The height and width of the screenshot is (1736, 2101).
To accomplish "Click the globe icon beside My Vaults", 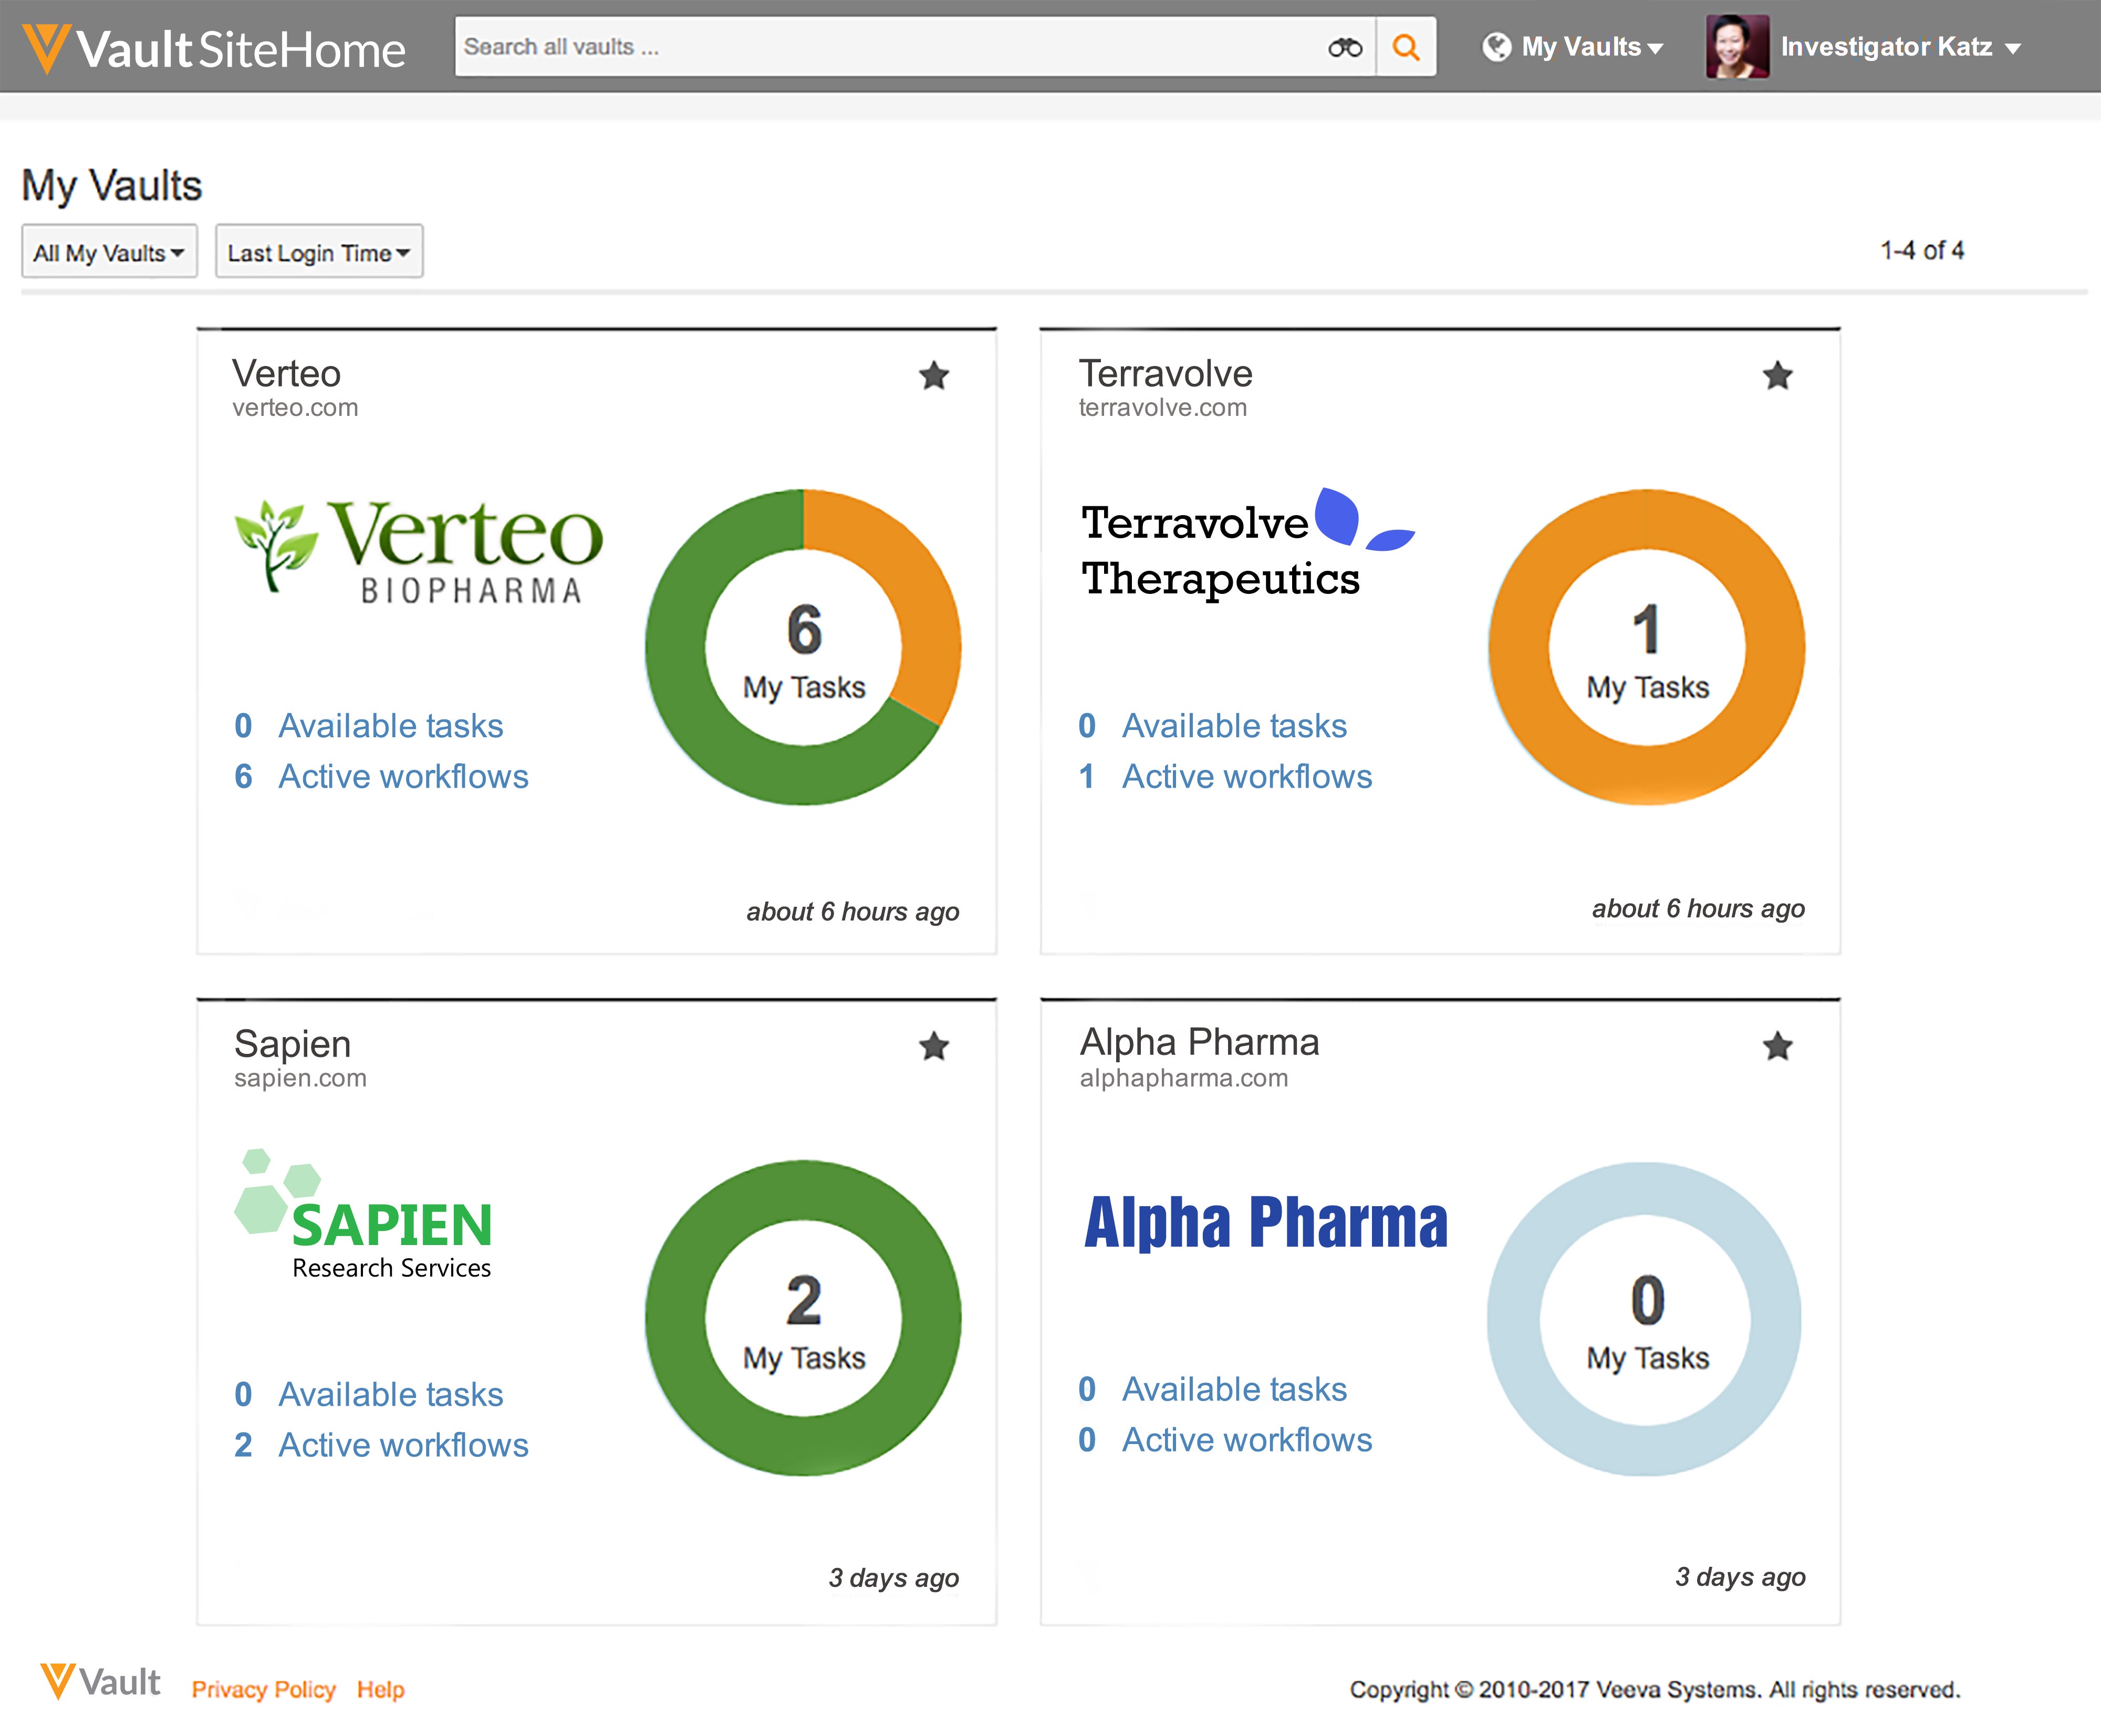I will coord(1496,47).
